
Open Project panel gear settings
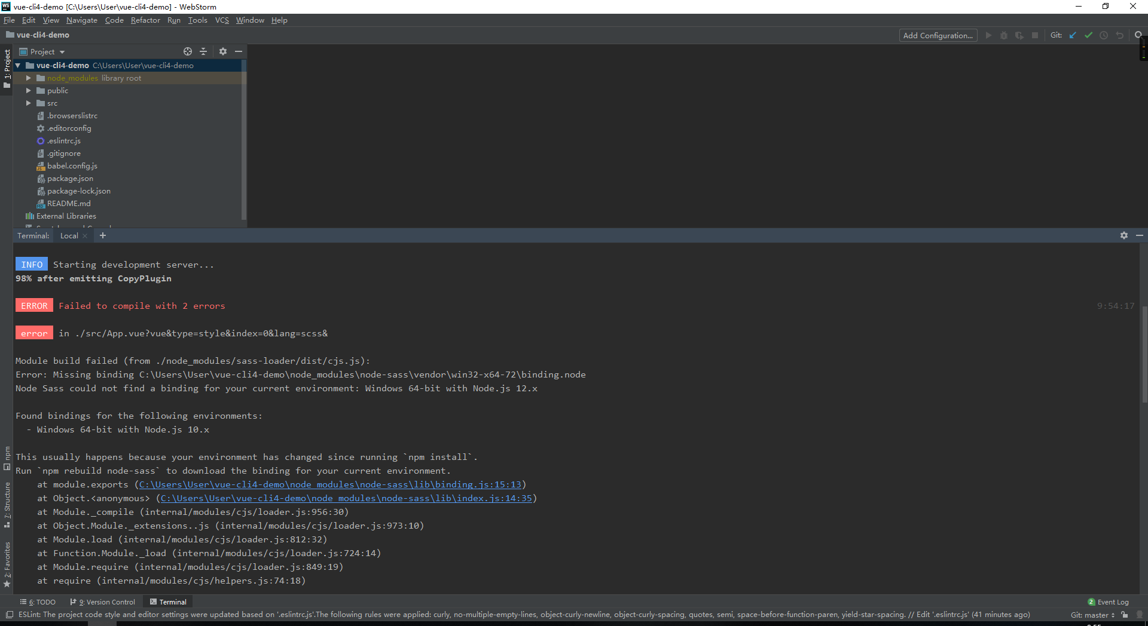pyautogui.click(x=223, y=51)
